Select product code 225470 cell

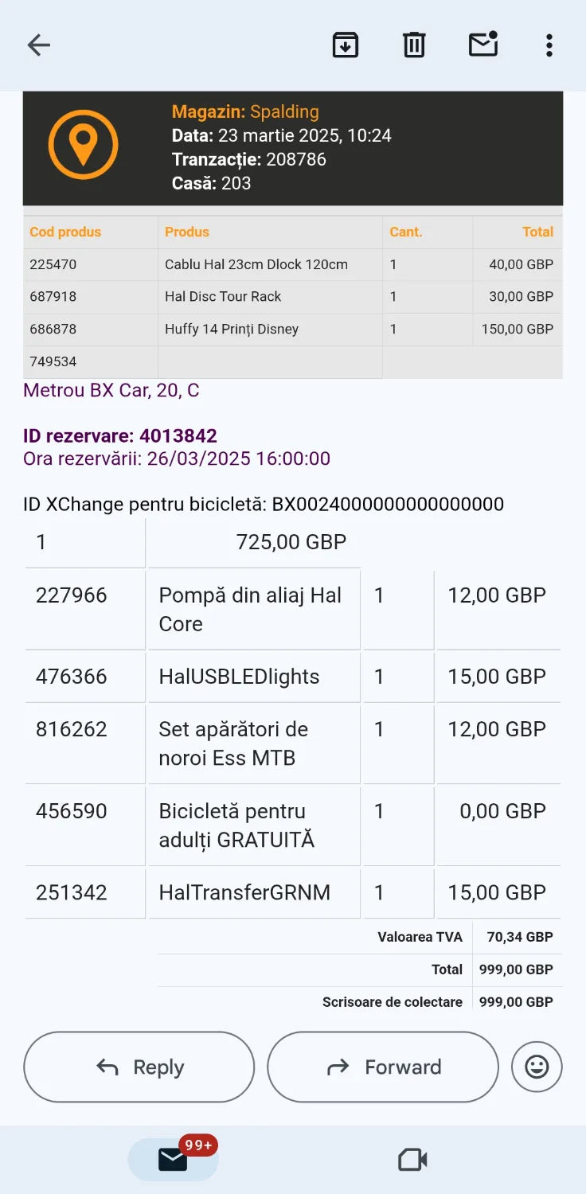(x=91, y=264)
